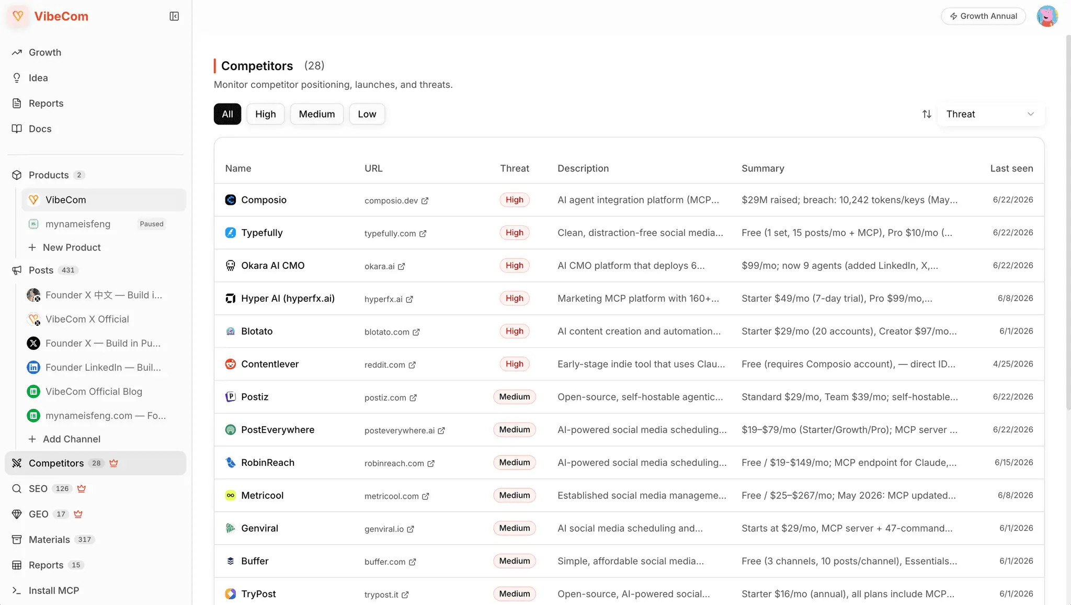Click the Buffer logo icon
Viewport: 1071px width, 605px height.
click(x=230, y=561)
